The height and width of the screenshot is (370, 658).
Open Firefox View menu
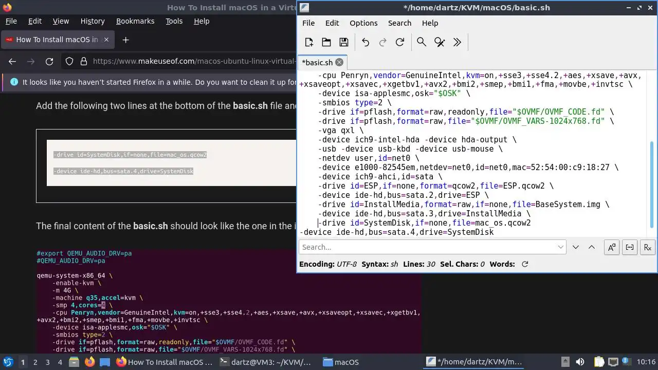[61, 21]
